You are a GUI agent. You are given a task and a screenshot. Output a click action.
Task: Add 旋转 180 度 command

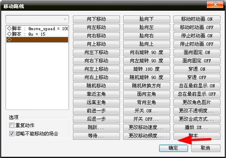(x=147, y=69)
